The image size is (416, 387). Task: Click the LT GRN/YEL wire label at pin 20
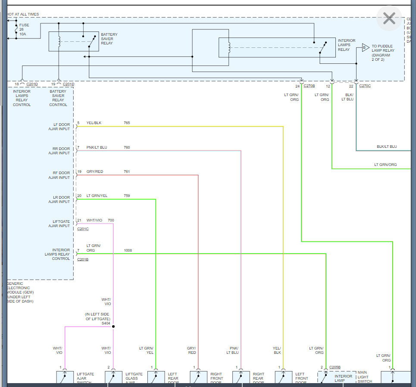97,196
